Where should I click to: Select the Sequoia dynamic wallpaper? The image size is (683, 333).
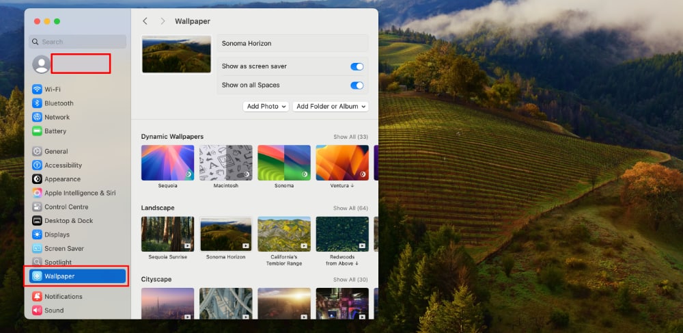(x=168, y=163)
